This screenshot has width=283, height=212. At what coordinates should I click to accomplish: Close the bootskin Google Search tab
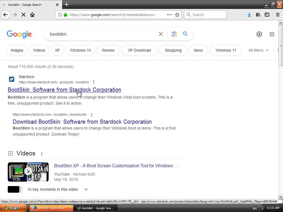57,5
